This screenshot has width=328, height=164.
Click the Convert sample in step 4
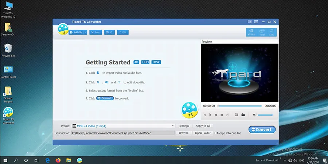coord(105,98)
